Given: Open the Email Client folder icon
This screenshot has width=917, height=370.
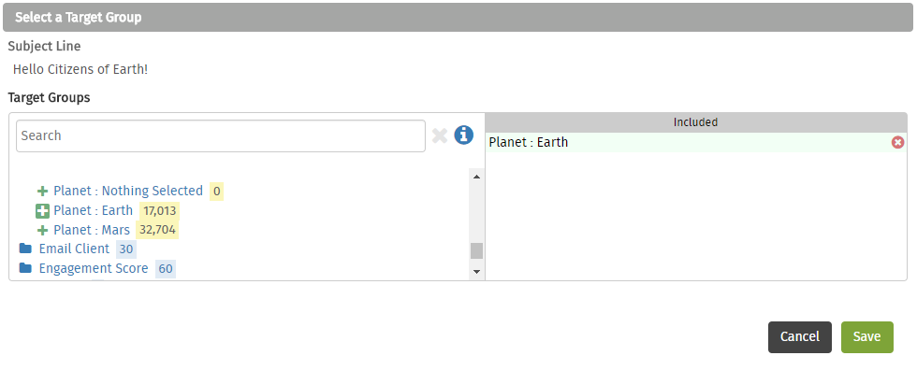Looking at the screenshot, I should 25,249.
